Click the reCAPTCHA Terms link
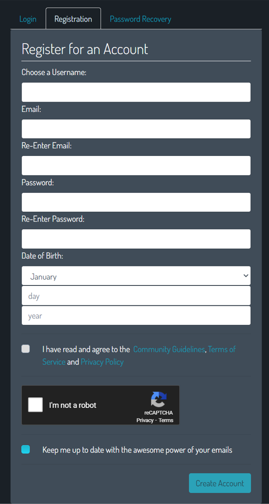 pyautogui.click(x=166, y=420)
